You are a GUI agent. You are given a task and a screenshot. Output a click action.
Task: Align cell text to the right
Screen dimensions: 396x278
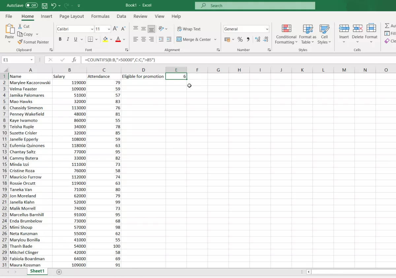pos(151,39)
